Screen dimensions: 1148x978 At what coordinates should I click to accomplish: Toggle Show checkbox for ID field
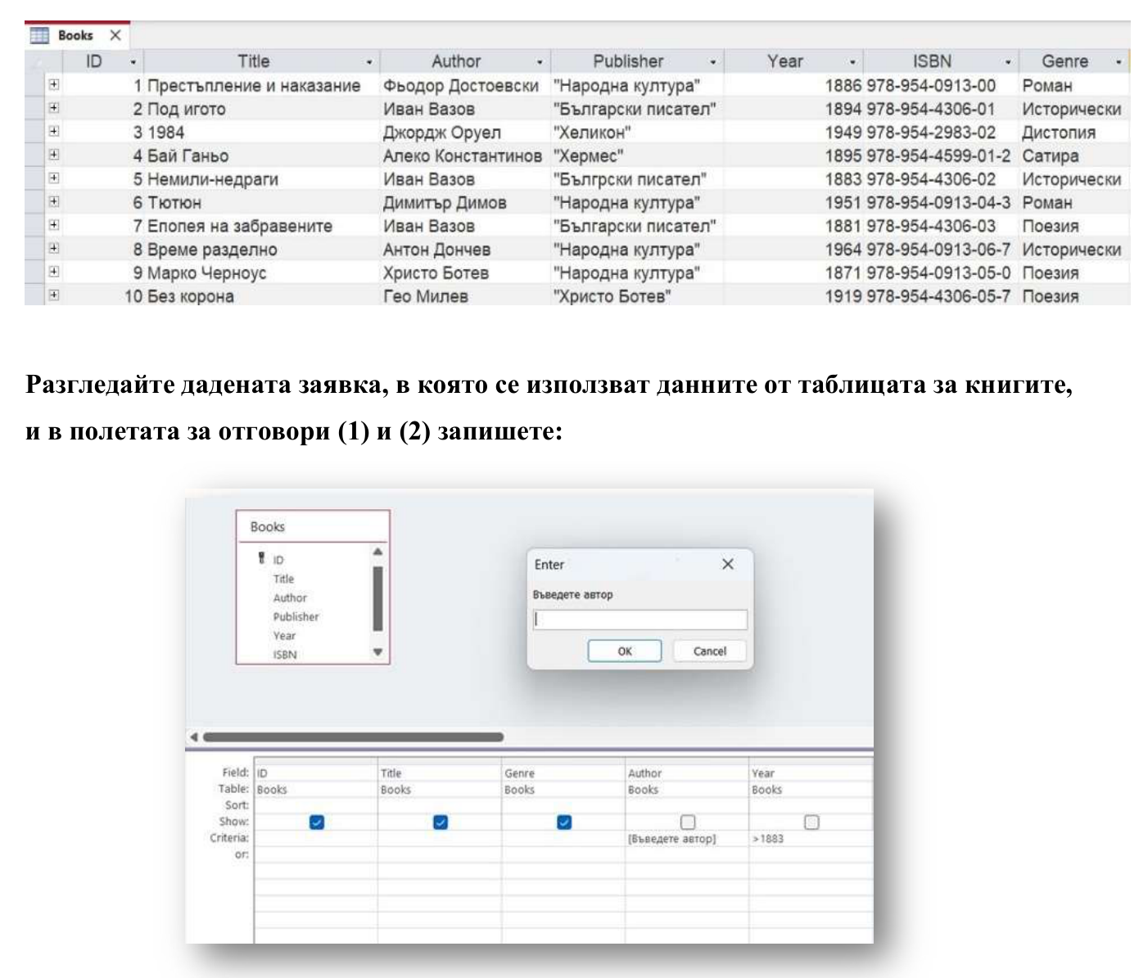(317, 823)
